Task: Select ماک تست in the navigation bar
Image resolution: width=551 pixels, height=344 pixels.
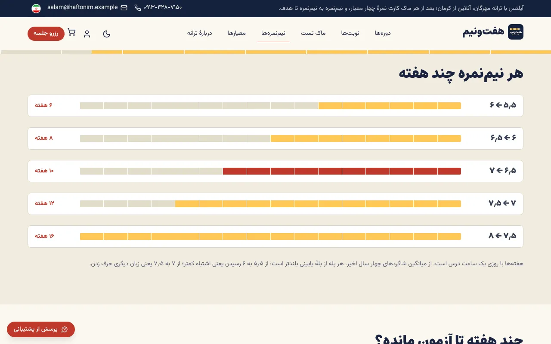Action: pos(313,33)
